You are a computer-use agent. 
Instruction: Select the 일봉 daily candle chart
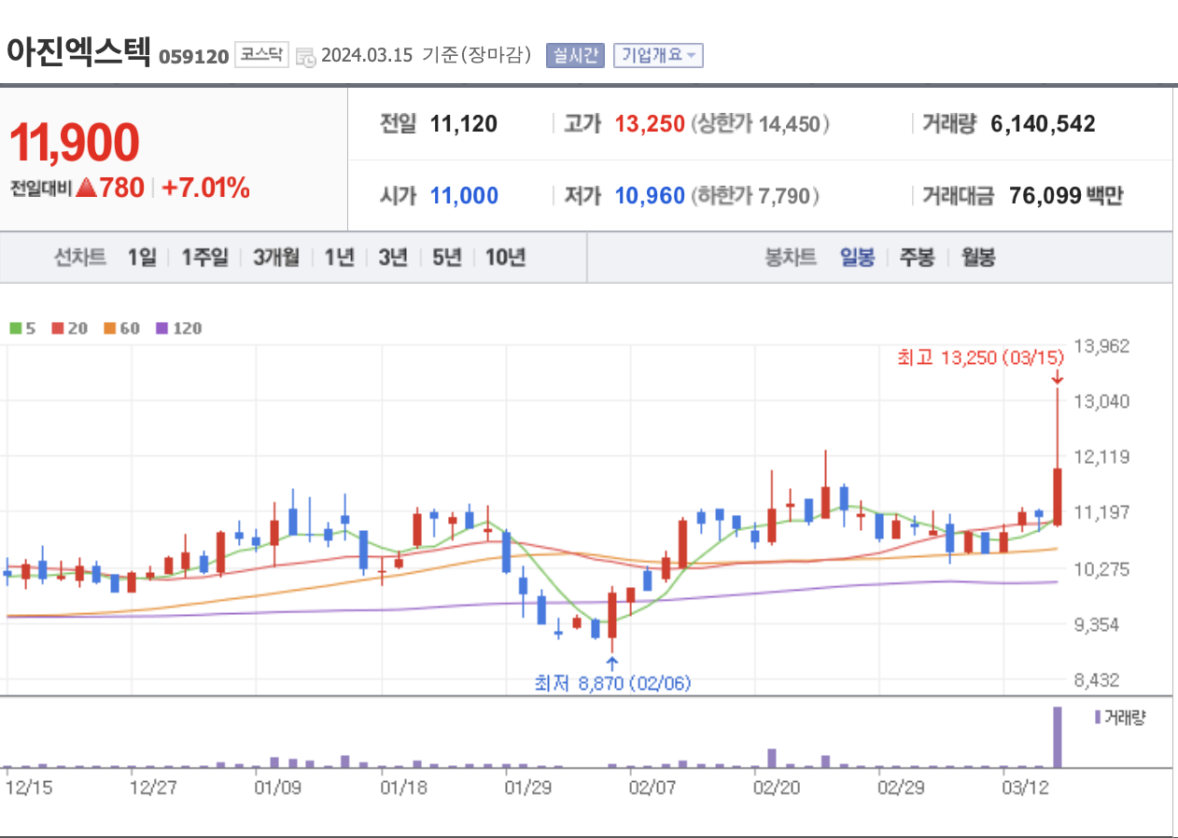857,258
